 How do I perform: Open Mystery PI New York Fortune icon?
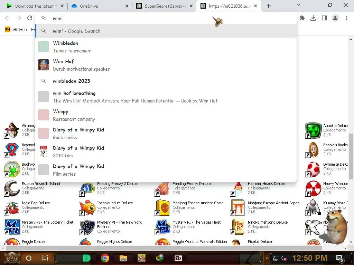(x=87, y=227)
